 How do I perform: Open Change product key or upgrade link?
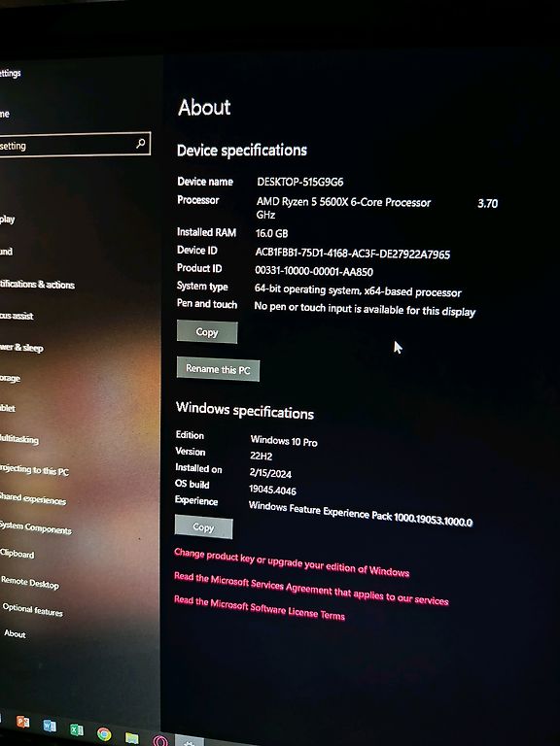[x=292, y=561]
